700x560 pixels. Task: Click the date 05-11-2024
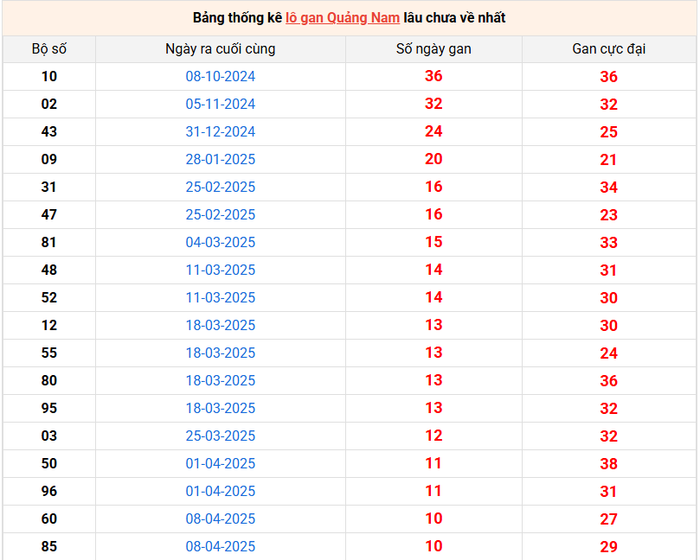pyautogui.click(x=221, y=105)
